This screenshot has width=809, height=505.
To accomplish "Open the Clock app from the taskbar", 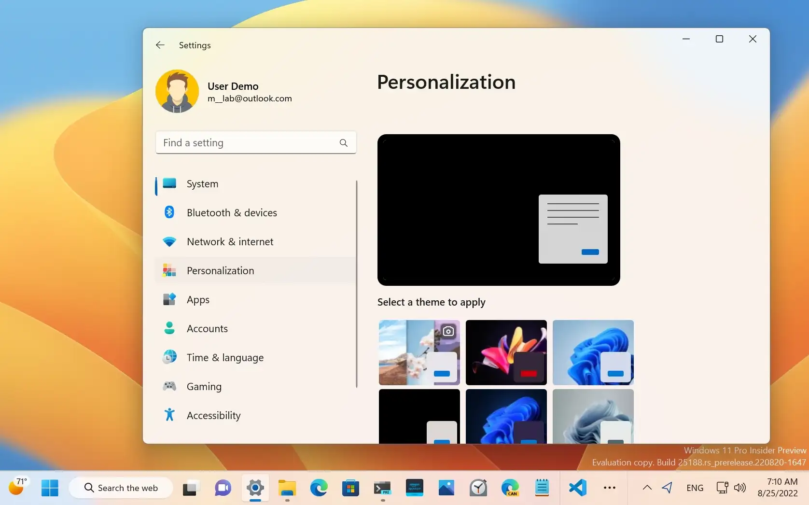I will (x=478, y=489).
